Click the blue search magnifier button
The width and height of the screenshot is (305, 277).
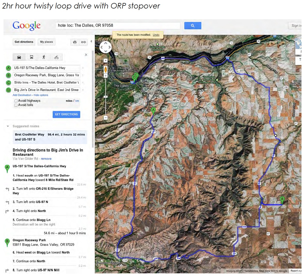tap(193, 25)
